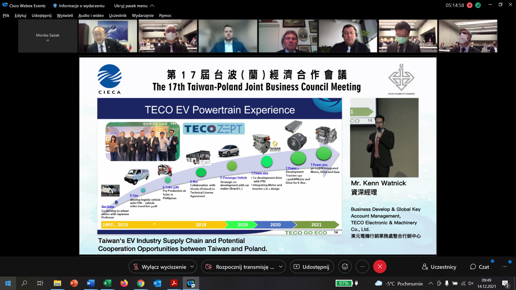Image resolution: width=516 pixels, height=290 pixels.
Task: Open Webex app in Windows taskbar
Action: coord(191,283)
